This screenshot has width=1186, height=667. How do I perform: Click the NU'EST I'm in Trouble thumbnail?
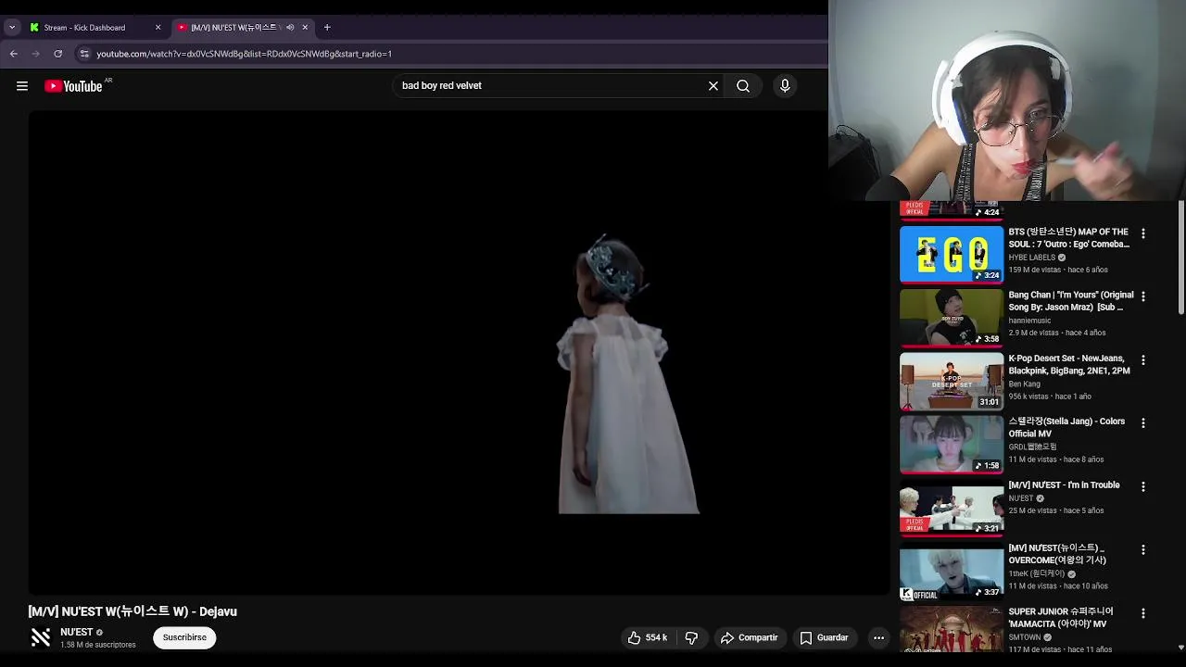[952, 508]
